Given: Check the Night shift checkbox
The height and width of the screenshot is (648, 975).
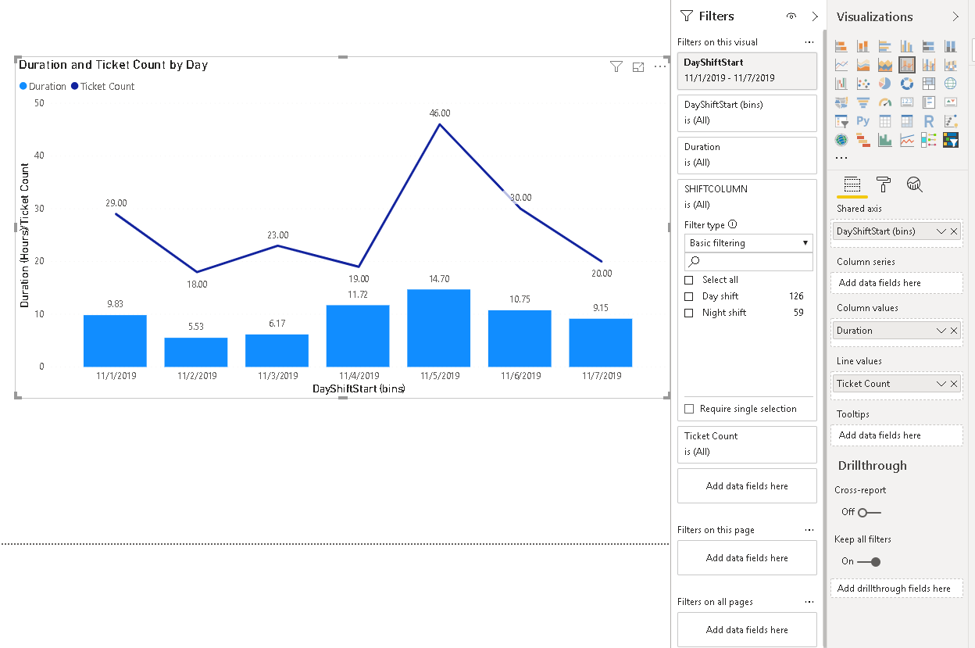Looking at the screenshot, I should (688, 313).
